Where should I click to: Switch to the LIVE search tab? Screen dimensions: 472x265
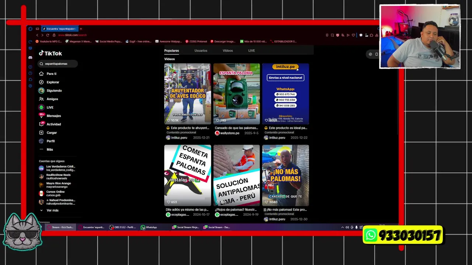(251, 50)
